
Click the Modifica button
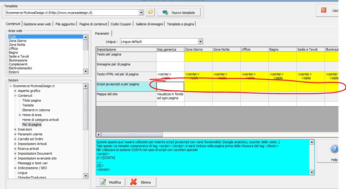(111, 182)
